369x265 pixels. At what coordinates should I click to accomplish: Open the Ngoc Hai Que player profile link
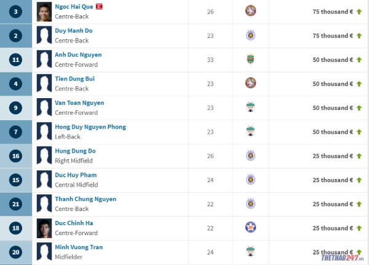tap(74, 7)
